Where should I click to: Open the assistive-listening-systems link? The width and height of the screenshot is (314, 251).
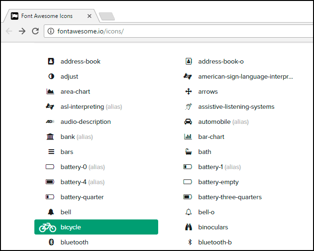(x=236, y=107)
